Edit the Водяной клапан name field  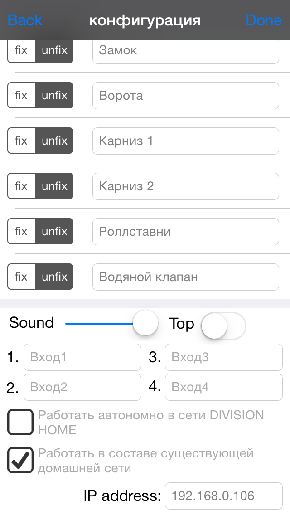185,277
